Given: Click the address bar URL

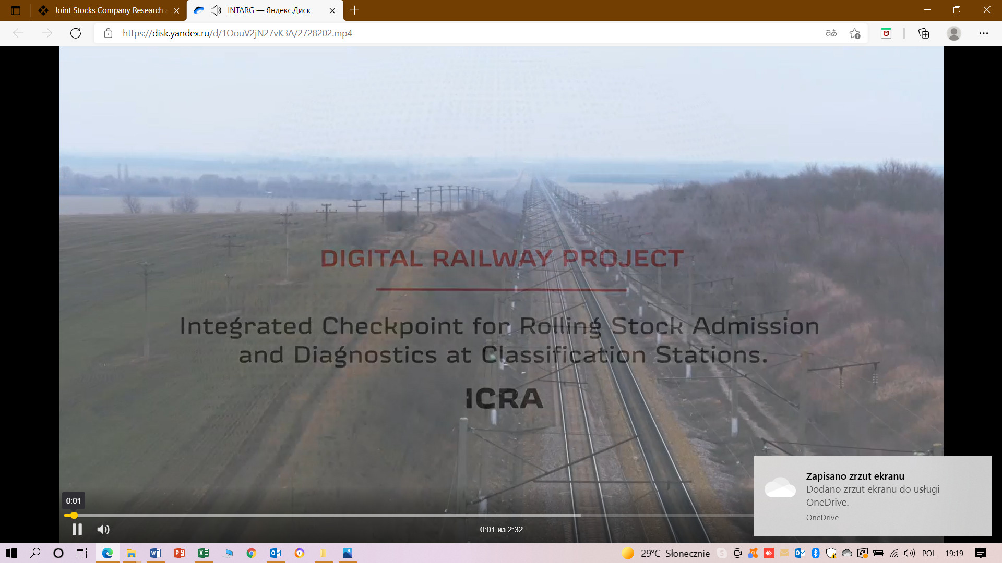Looking at the screenshot, I should 237,33.
